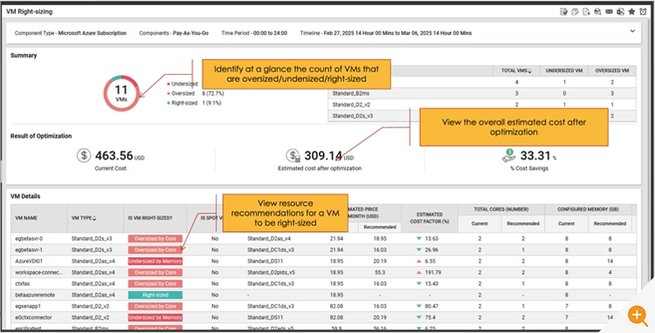655x333 pixels.
Task: Click the green down arrow beside 26.96
Action: 419,250
